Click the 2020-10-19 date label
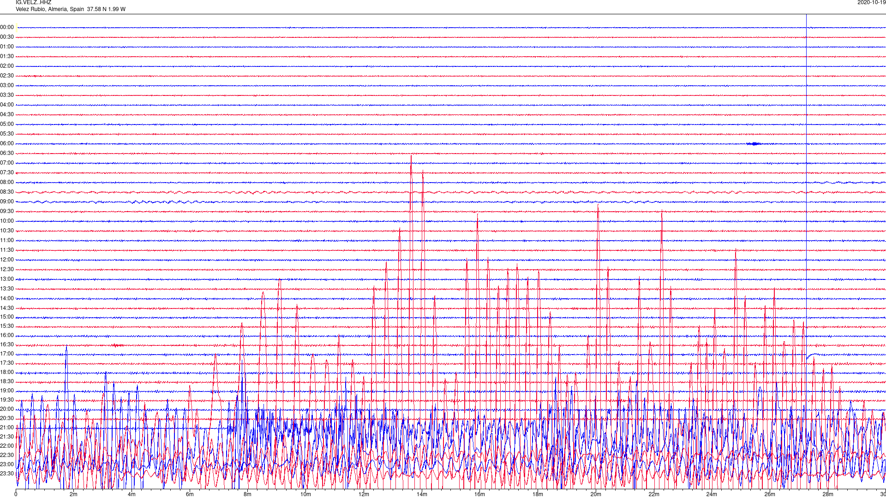Image resolution: width=886 pixels, height=498 pixels. (871, 2)
